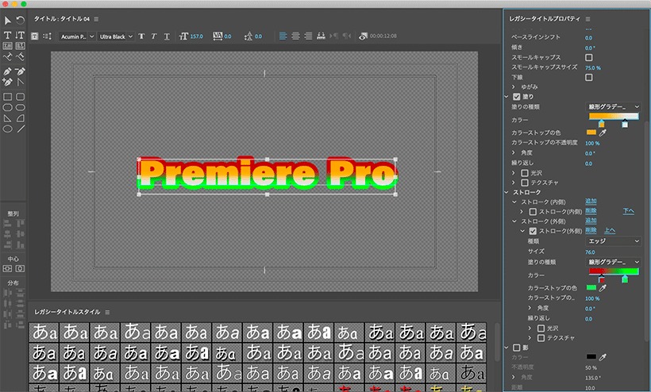Screen dimensions: 651x392
Task: Open タイトル 04 panel menu
Action: tap(96, 19)
